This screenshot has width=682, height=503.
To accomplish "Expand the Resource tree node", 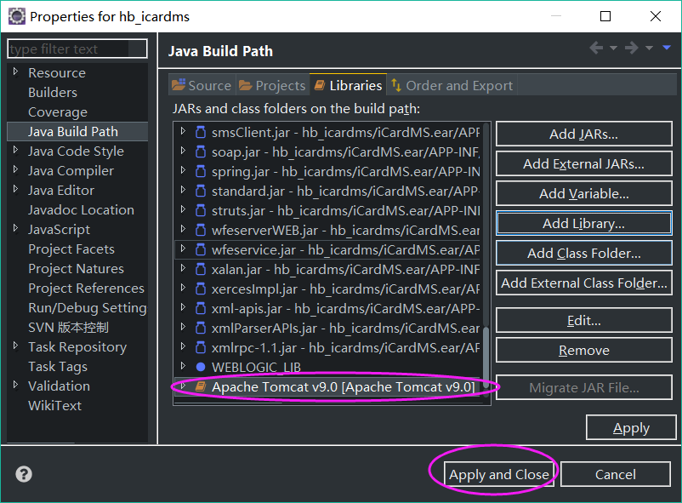I will [15, 71].
